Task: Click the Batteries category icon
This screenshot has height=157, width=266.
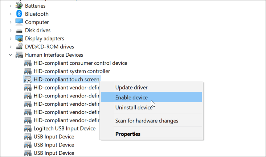Action: 19,5
